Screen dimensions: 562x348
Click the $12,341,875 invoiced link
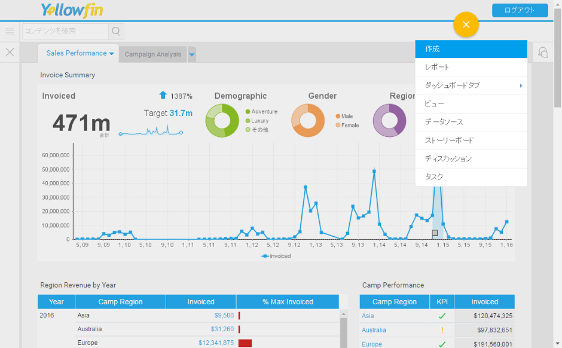[216, 343]
